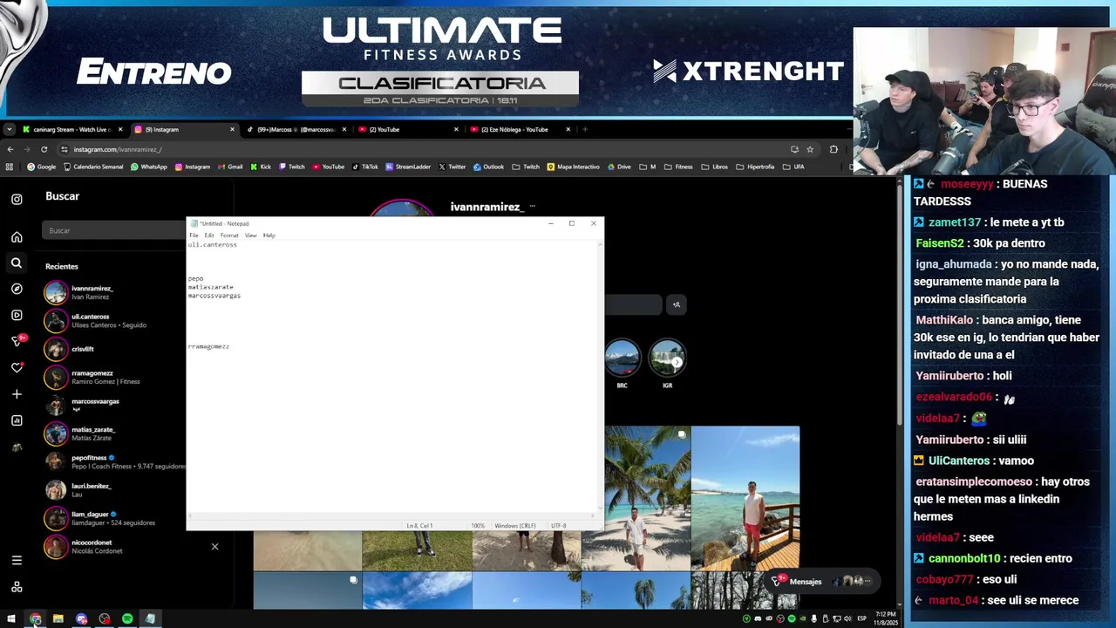Open Instagram home from sidebar house icon
This screenshot has width=1116, height=628.
pos(17,237)
